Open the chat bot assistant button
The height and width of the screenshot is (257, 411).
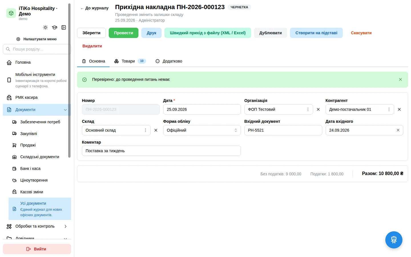point(394,240)
